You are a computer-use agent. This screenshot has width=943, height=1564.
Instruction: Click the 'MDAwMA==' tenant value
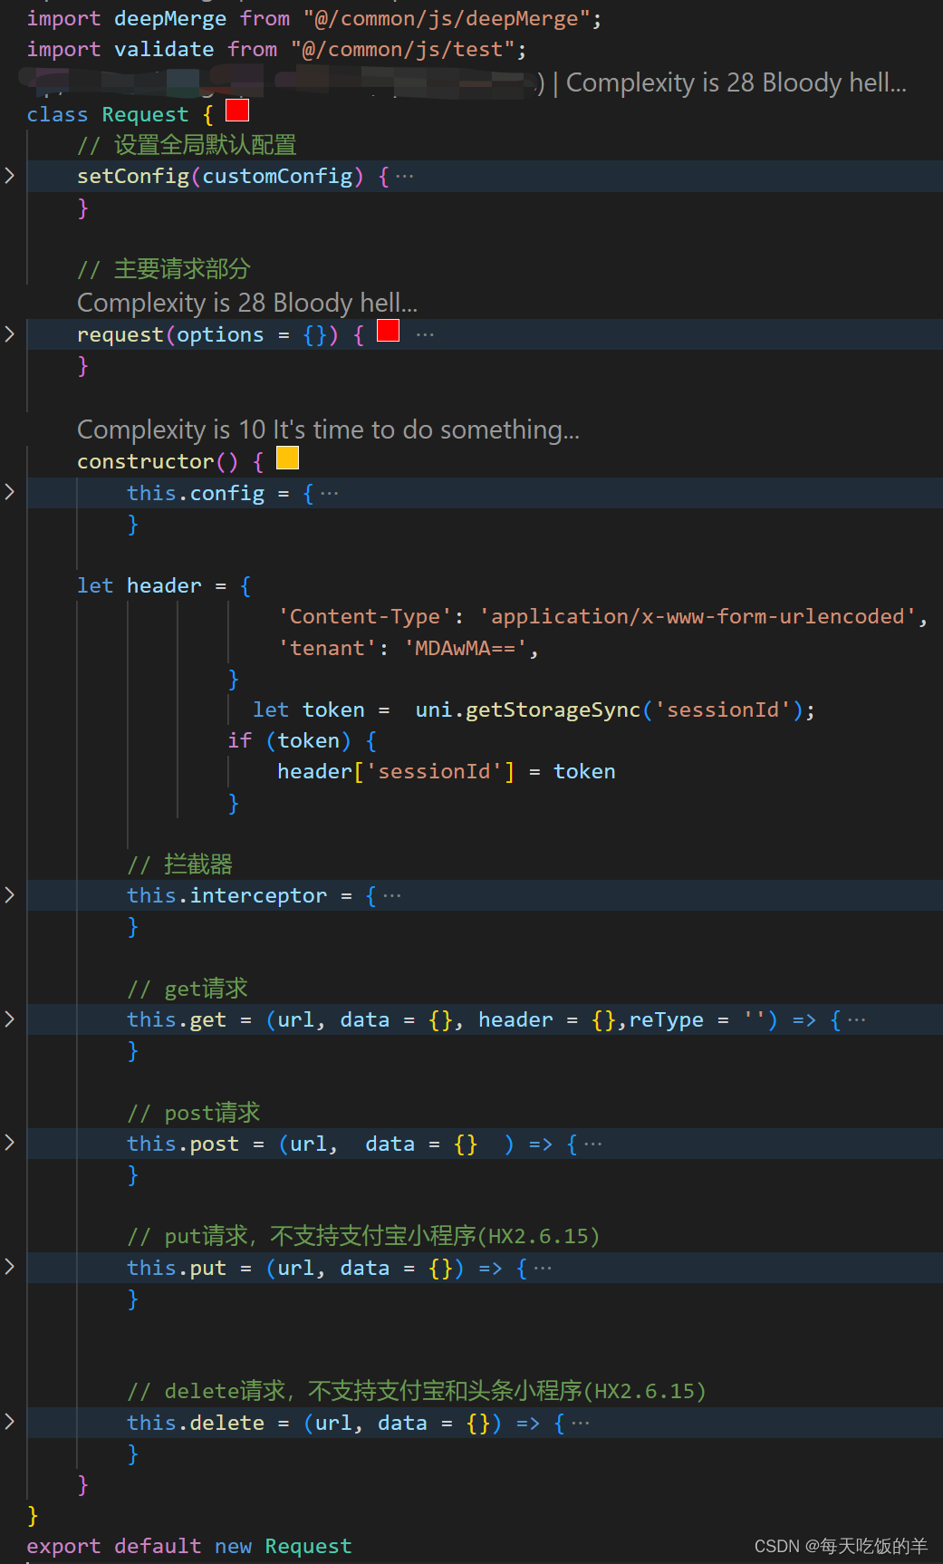pyautogui.click(x=466, y=648)
